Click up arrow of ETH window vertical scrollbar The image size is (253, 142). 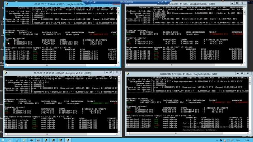pos(245,8)
